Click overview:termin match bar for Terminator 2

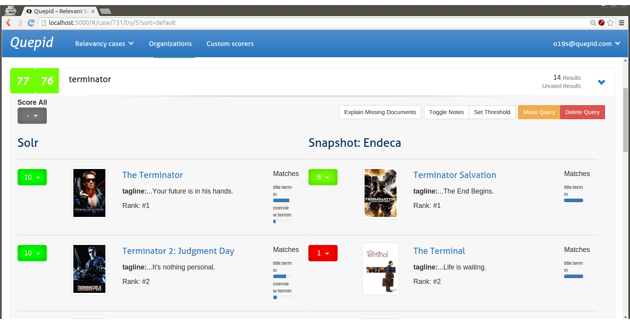(282, 297)
